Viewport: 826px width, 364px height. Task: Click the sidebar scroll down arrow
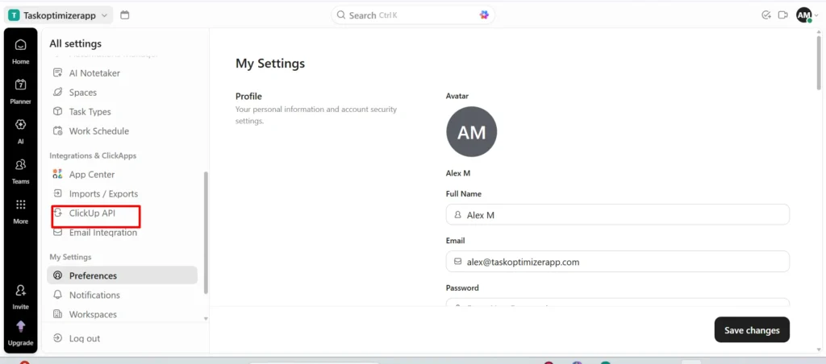(x=206, y=319)
